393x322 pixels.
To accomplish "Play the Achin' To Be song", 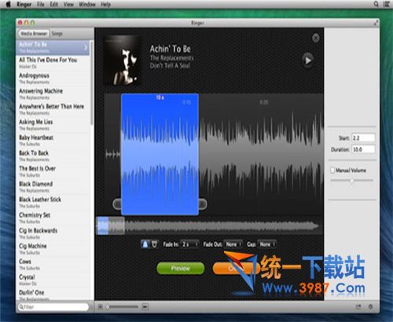I will click(x=308, y=60).
